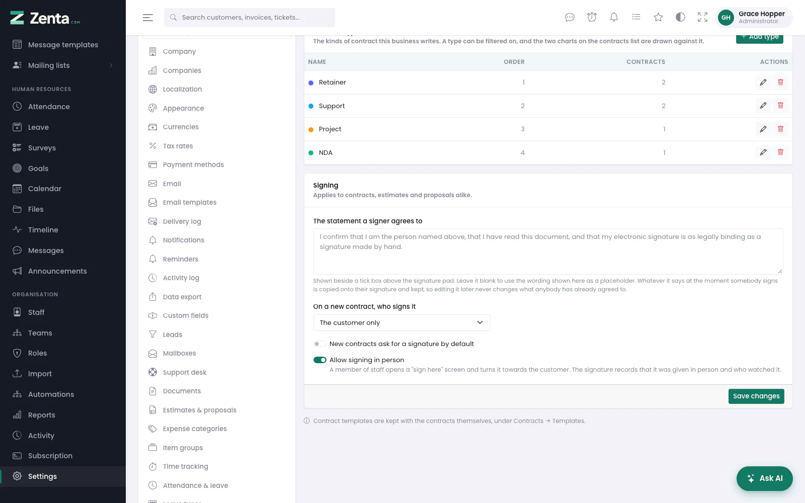Edit the Project contract type
Screen dimensions: 805x503
(763, 129)
